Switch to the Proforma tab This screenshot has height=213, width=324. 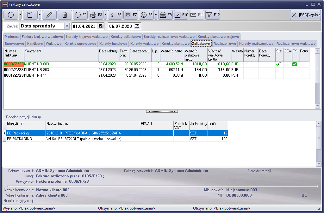click(x=12, y=37)
